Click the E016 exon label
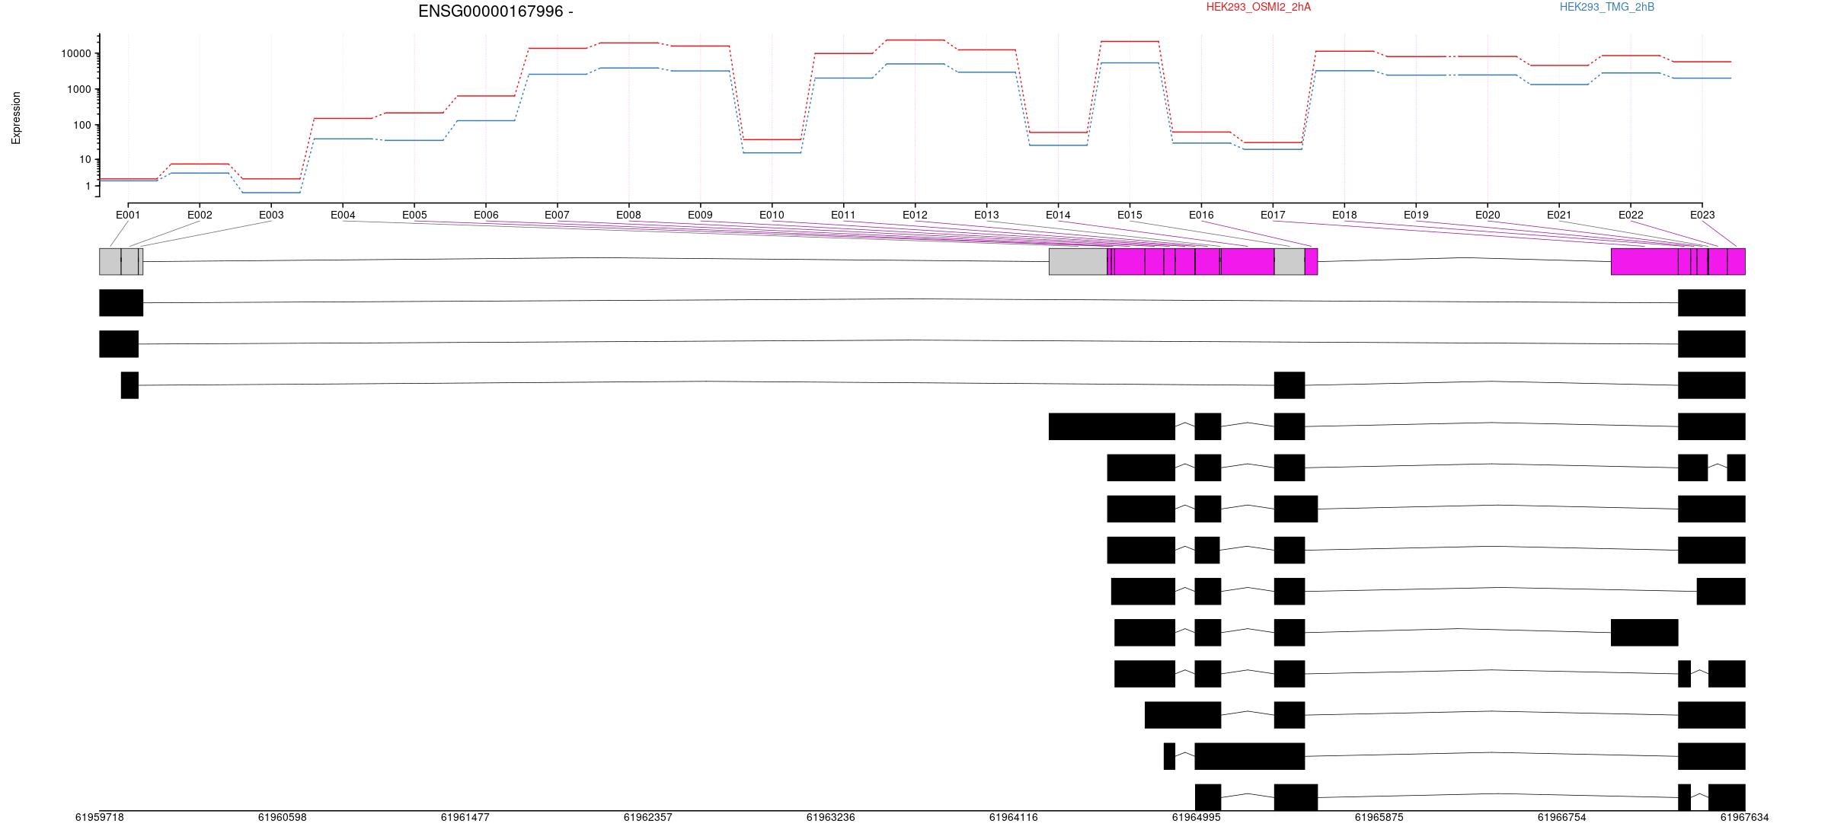 [x=1201, y=215]
